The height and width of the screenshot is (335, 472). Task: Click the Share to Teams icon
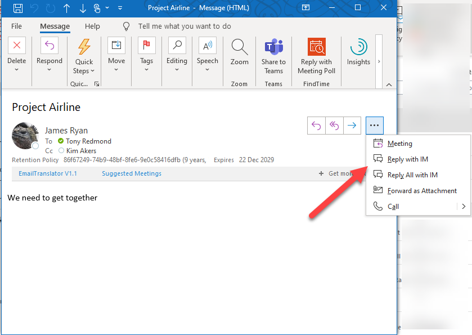[273, 46]
